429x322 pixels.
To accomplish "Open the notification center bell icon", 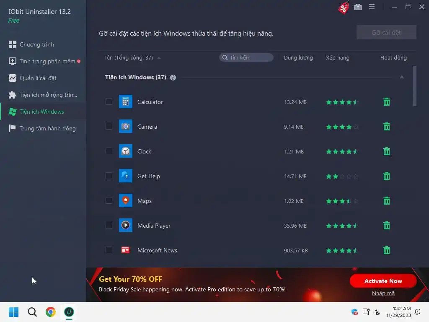I will tap(418, 312).
